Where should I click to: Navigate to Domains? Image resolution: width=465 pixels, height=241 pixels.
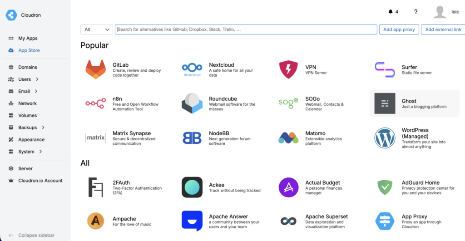coord(28,67)
